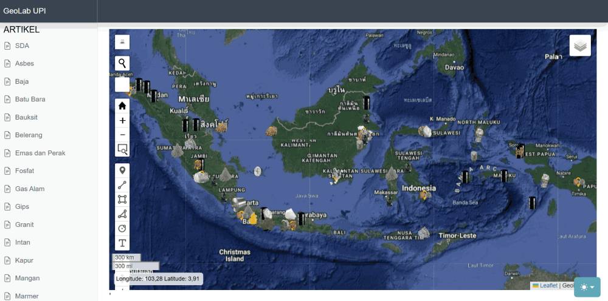Follow the Leaflet attribution link
608x301 pixels.
click(548, 285)
